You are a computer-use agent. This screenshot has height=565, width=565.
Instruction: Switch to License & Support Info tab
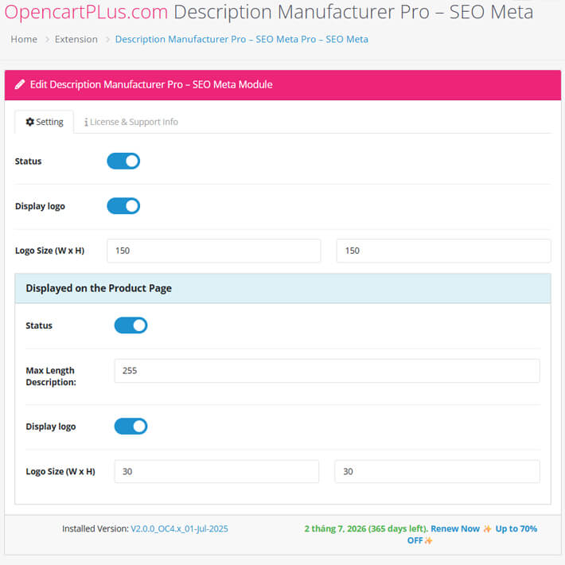click(x=131, y=122)
